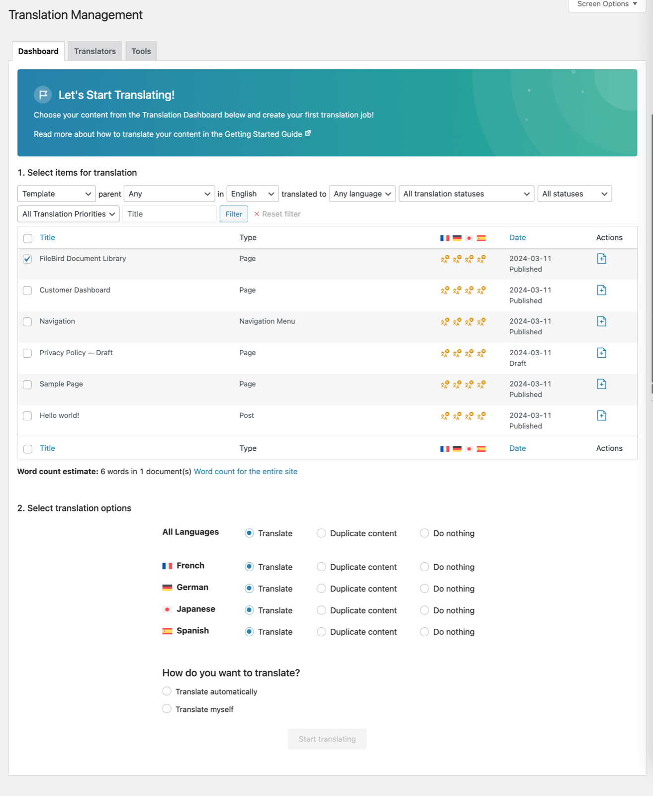This screenshot has height=796, width=653.
Task: Click the French flag in table header
Action: (445, 238)
